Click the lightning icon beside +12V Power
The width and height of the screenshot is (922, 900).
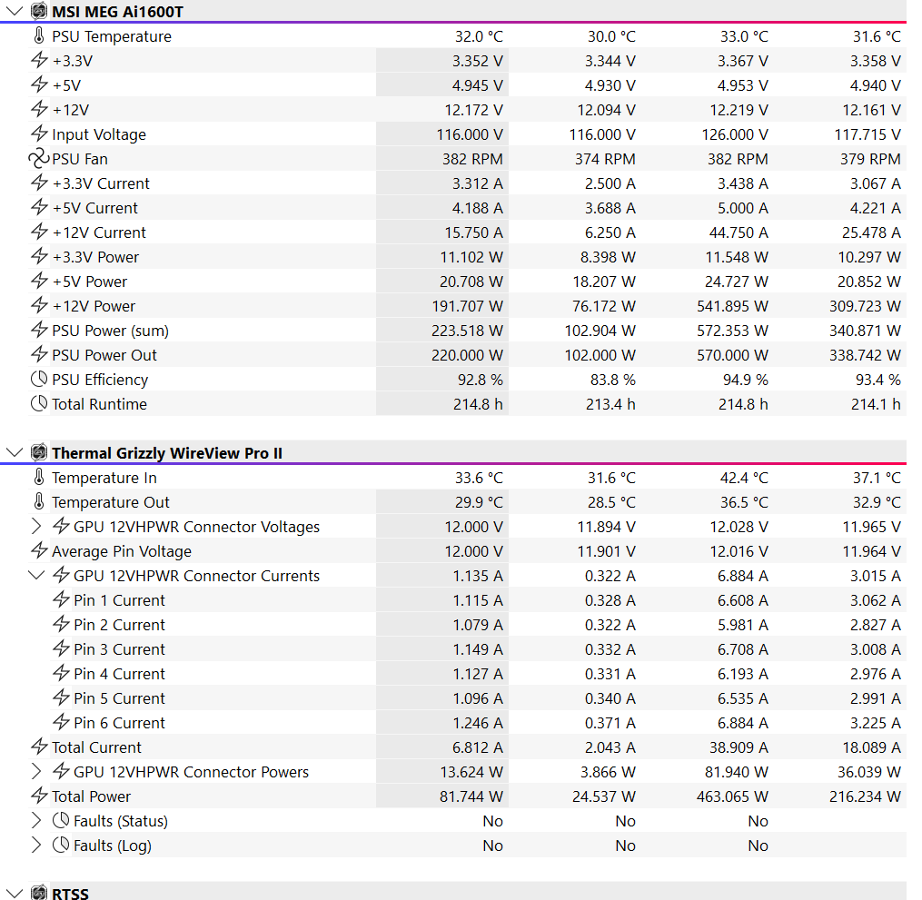point(39,306)
